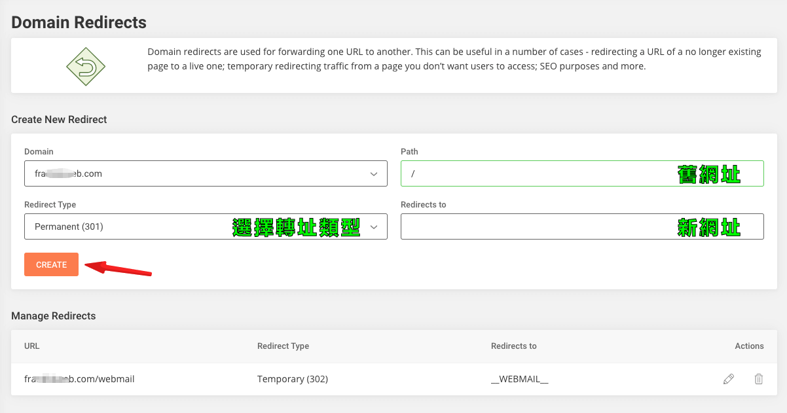Click the Path input field
Image resolution: width=787 pixels, height=413 pixels.
tap(582, 173)
